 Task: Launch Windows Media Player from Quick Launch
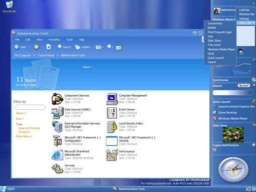pos(230,118)
